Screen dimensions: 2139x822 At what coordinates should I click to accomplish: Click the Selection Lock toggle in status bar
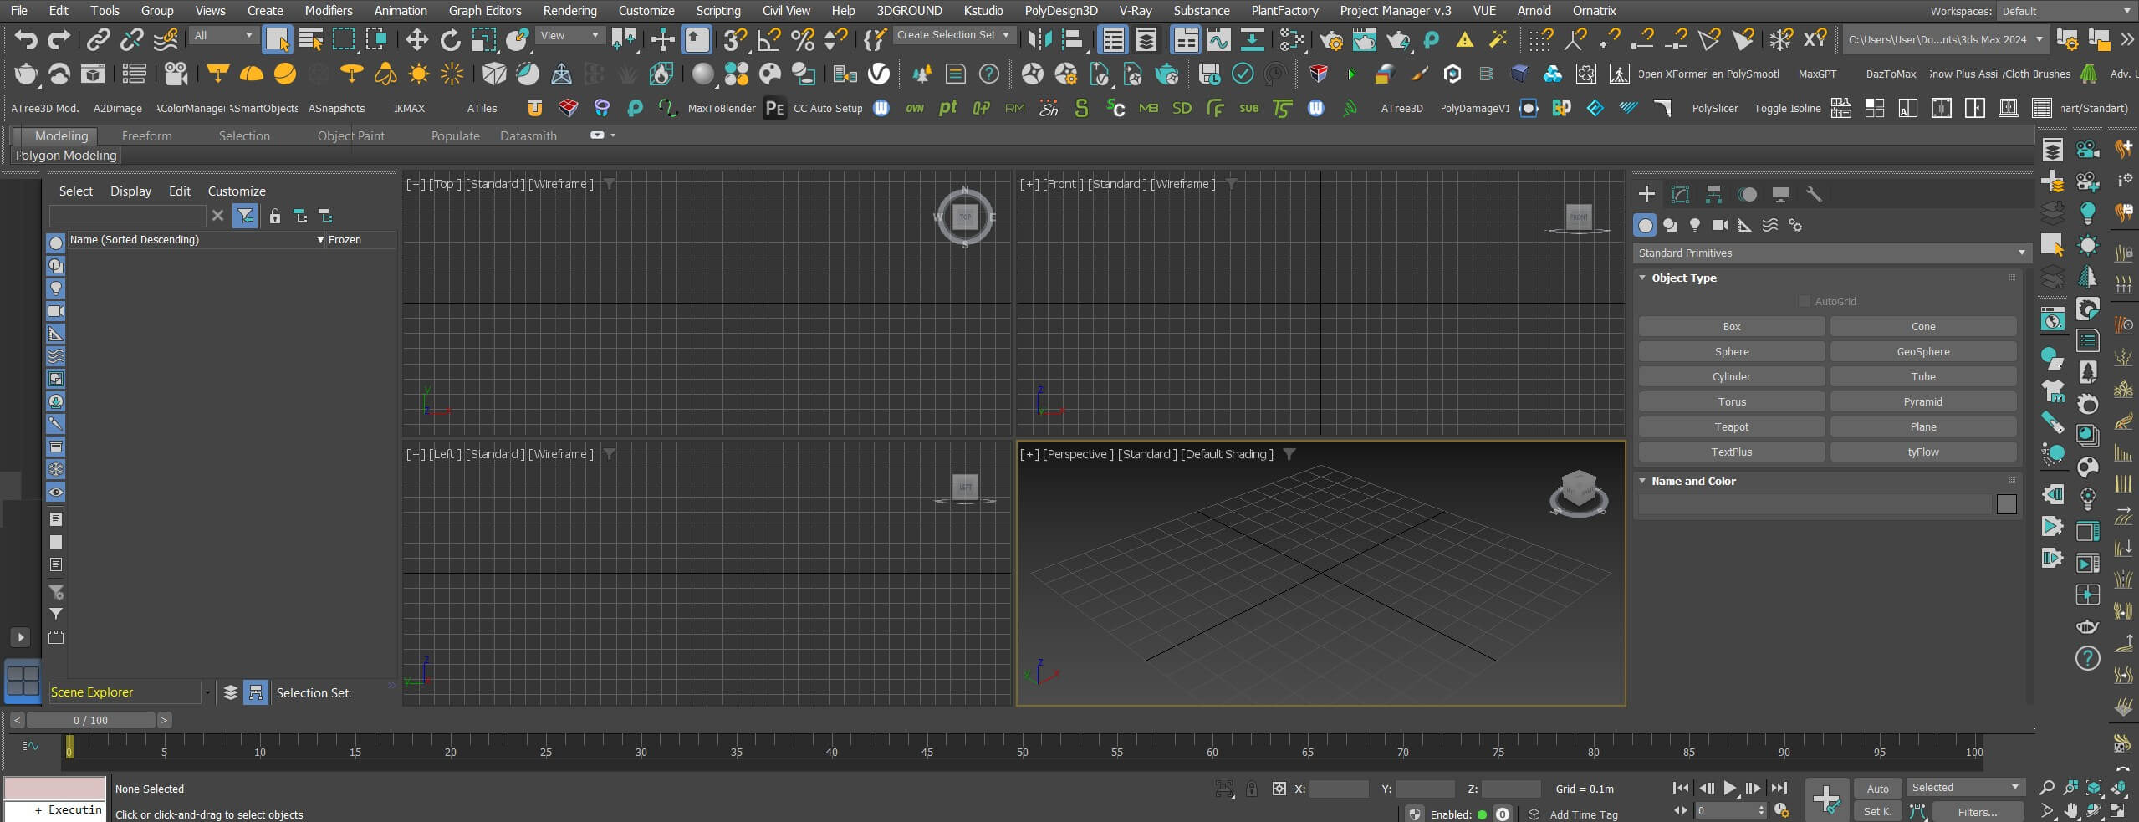(1252, 789)
